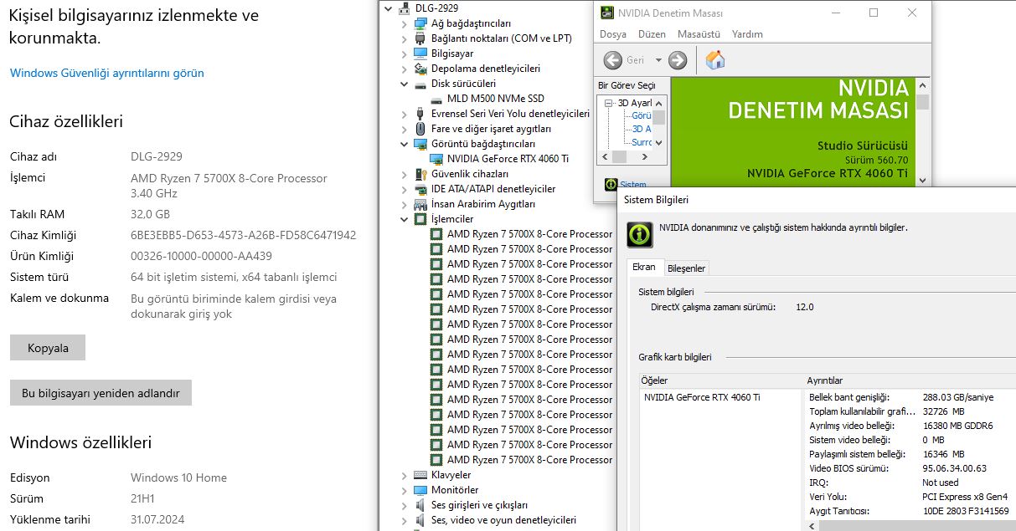Click the NVIDIA task tree horizontal scrollbar

click(x=626, y=156)
